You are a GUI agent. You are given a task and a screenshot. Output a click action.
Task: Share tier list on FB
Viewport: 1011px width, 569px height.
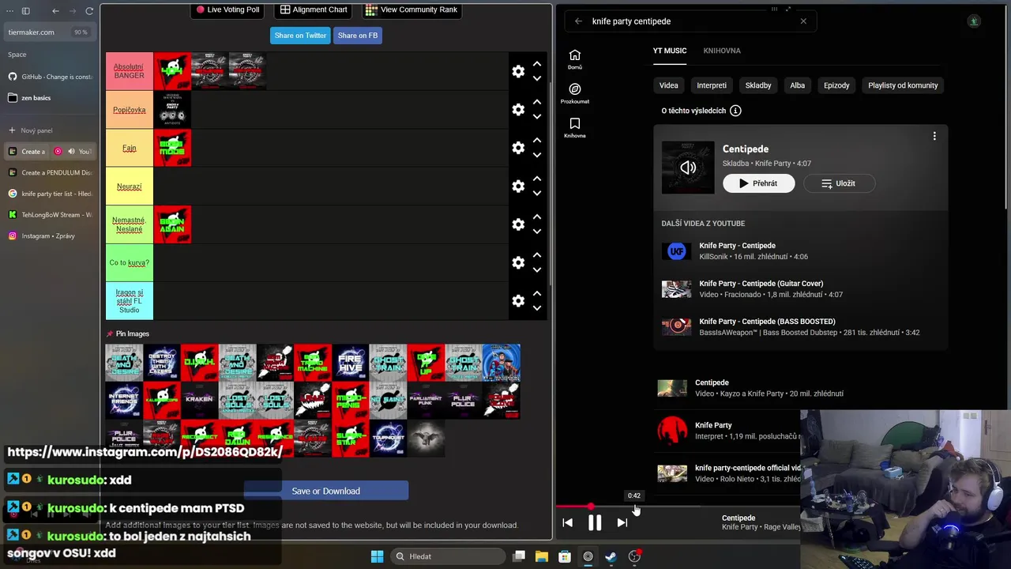click(x=358, y=36)
